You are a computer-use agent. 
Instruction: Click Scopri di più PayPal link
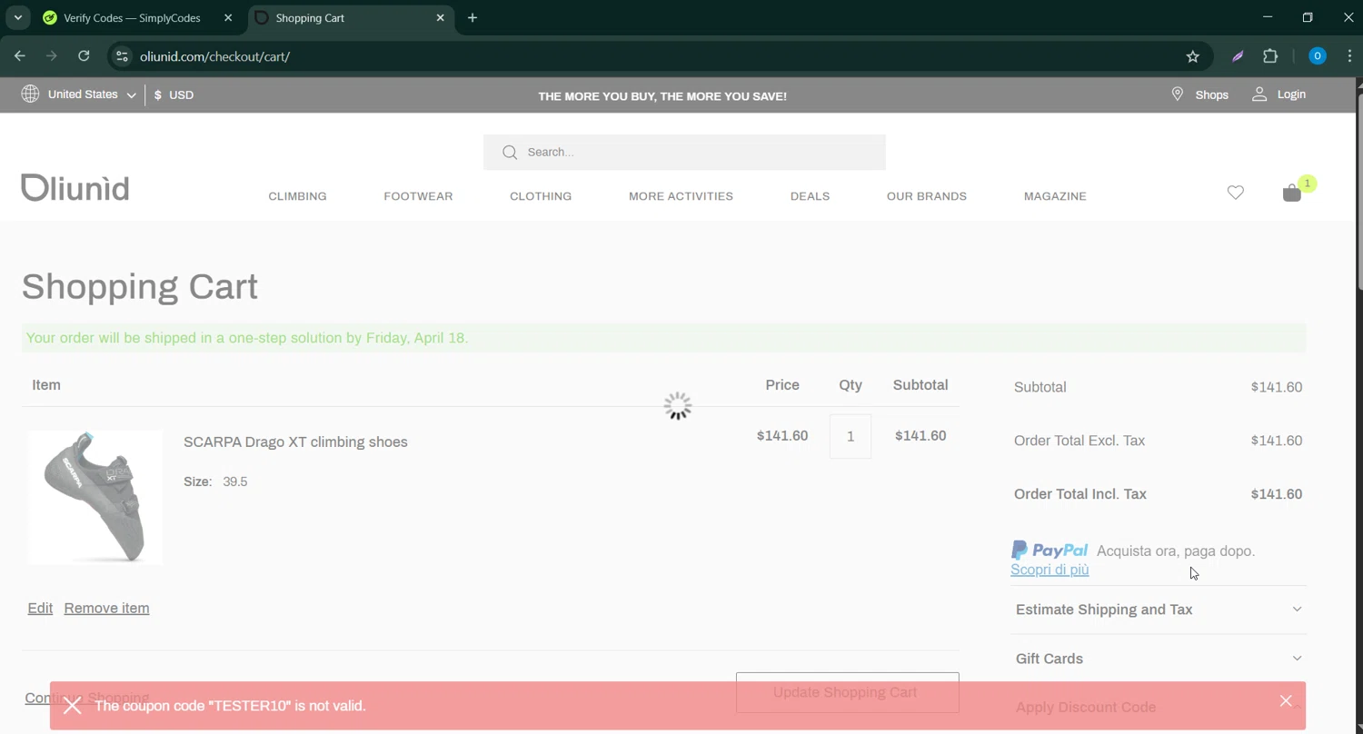(1050, 570)
